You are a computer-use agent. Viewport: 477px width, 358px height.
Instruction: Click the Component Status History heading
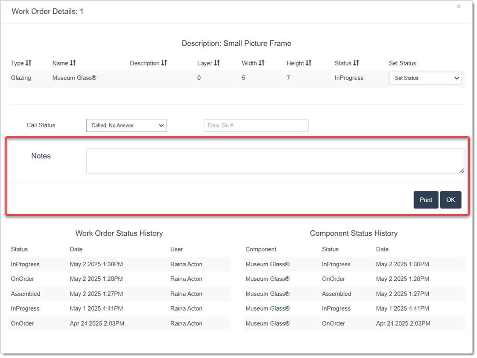tap(354, 233)
